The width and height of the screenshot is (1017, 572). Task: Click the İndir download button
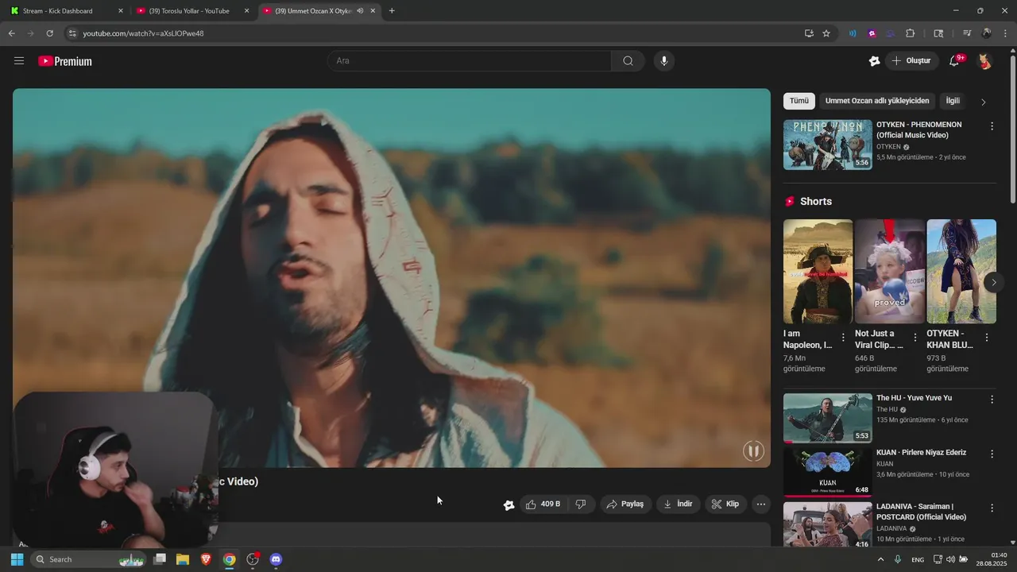[679, 504]
